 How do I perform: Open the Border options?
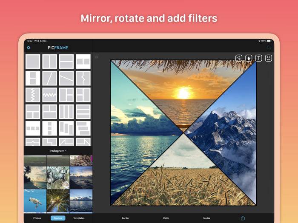pyautogui.click(x=126, y=218)
